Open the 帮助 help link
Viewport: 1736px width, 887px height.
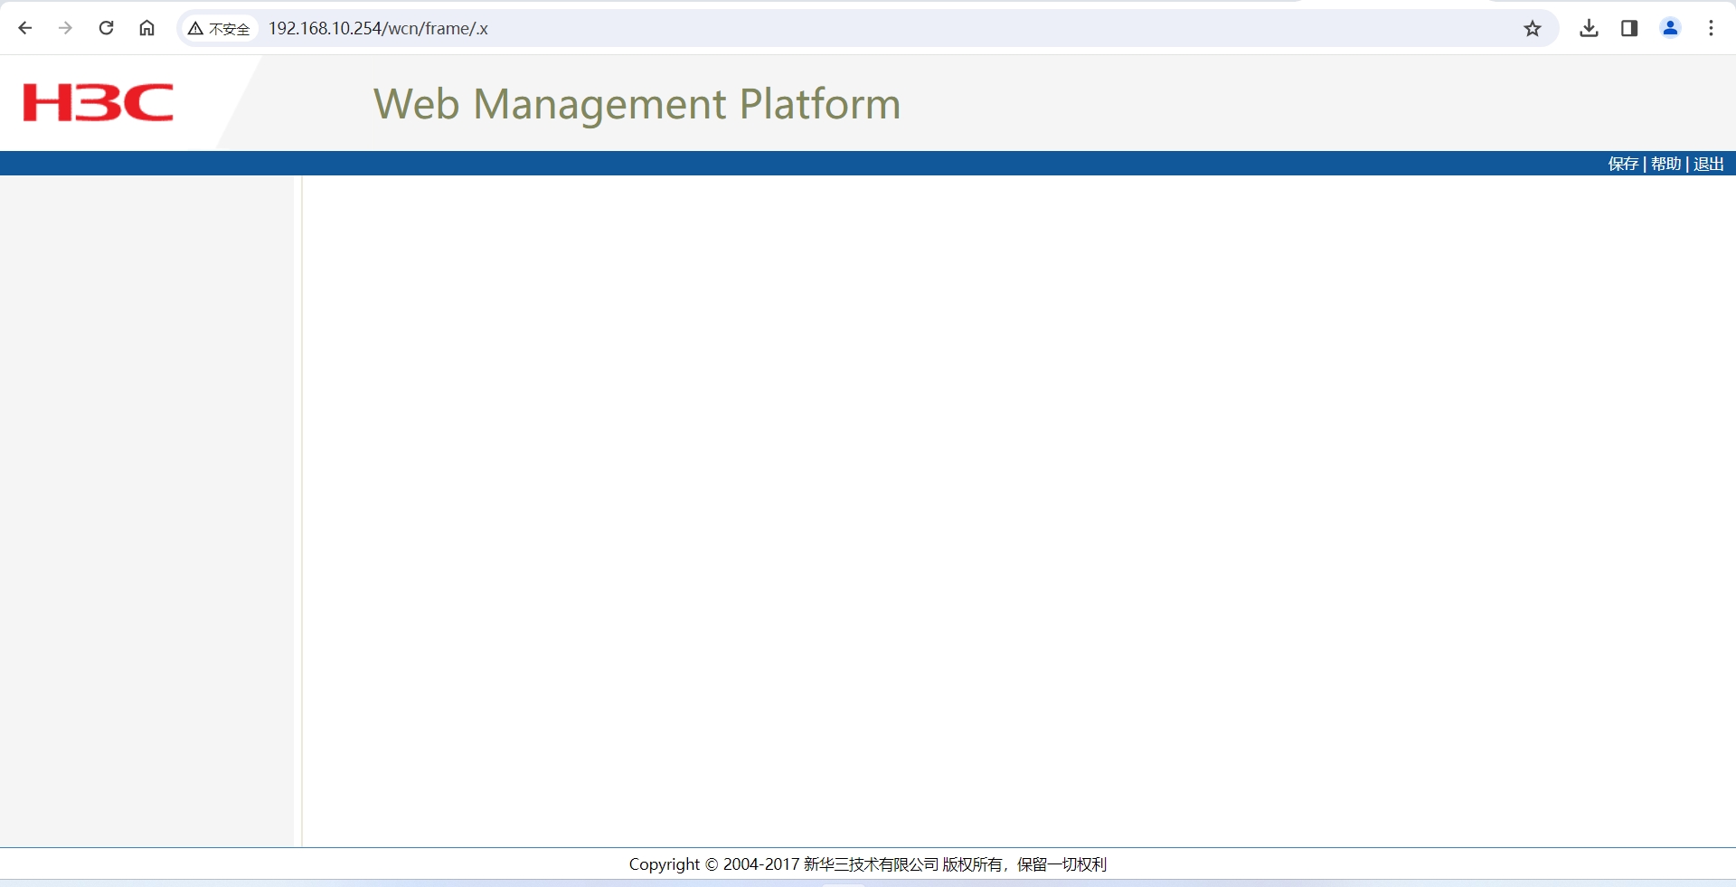(1665, 164)
